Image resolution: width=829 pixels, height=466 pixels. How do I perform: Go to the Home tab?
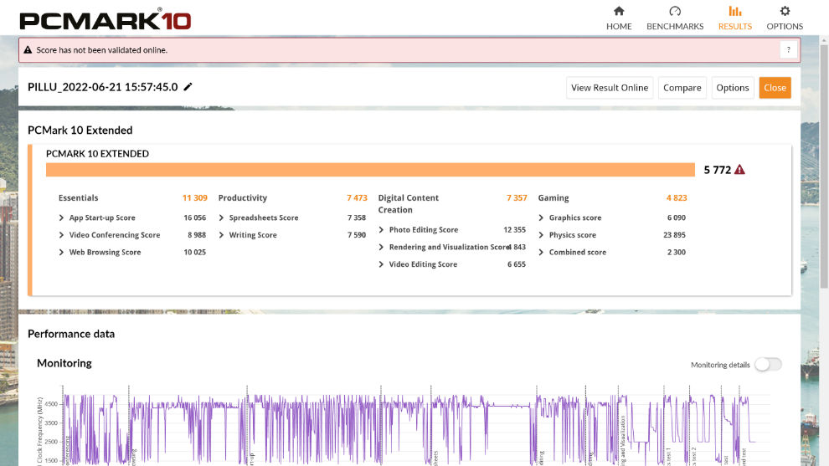[619, 18]
